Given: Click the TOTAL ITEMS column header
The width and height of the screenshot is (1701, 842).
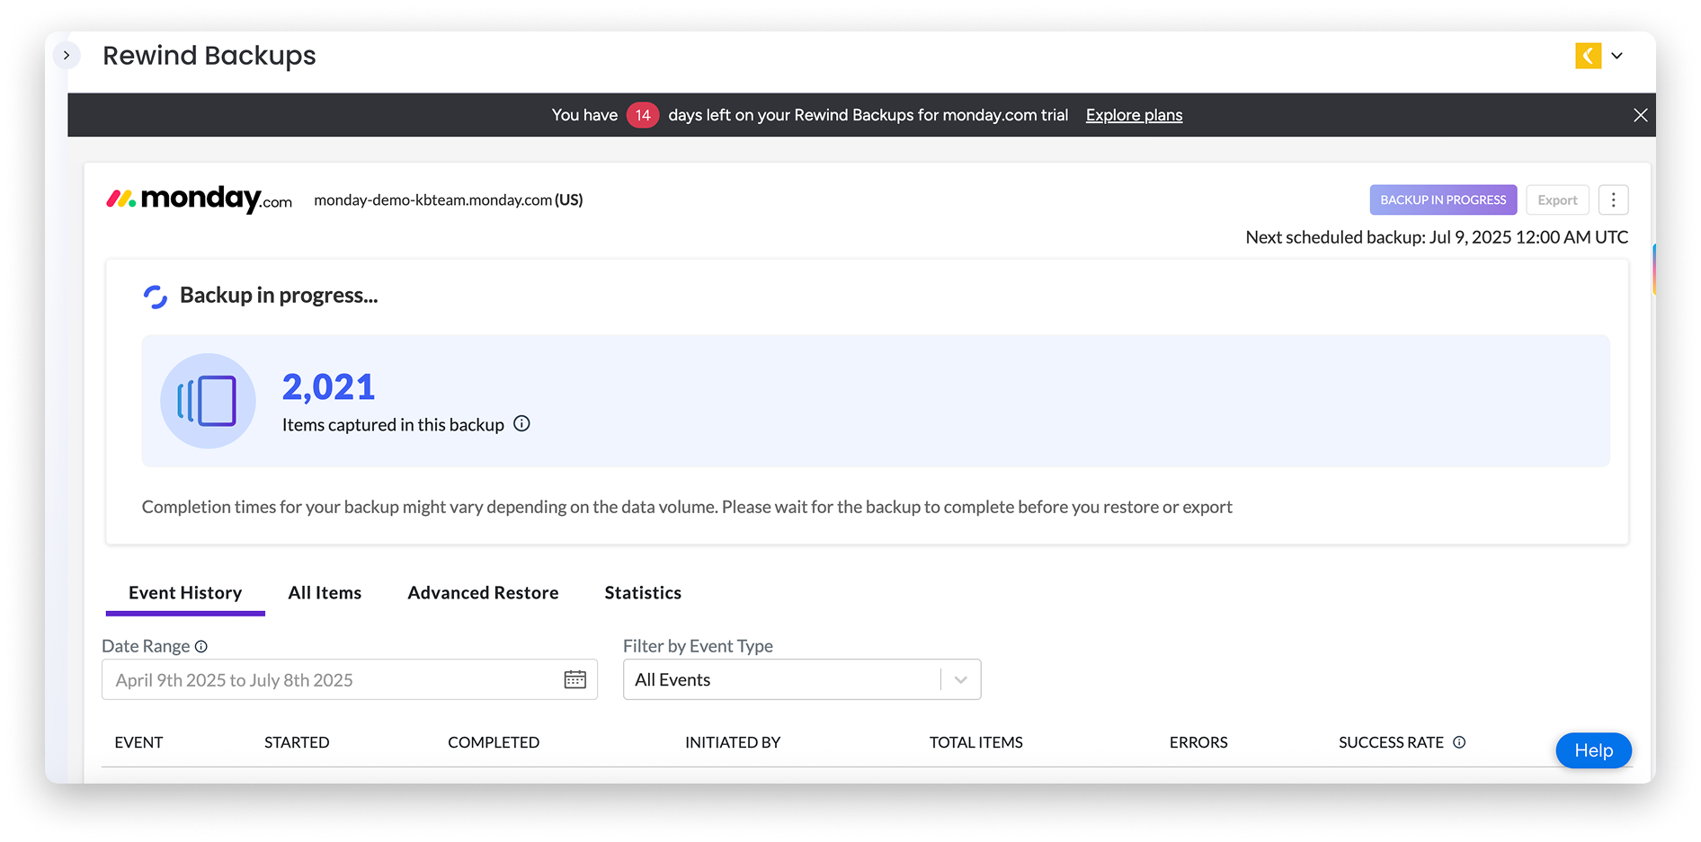Looking at the screenshot, I should (976, 742).
